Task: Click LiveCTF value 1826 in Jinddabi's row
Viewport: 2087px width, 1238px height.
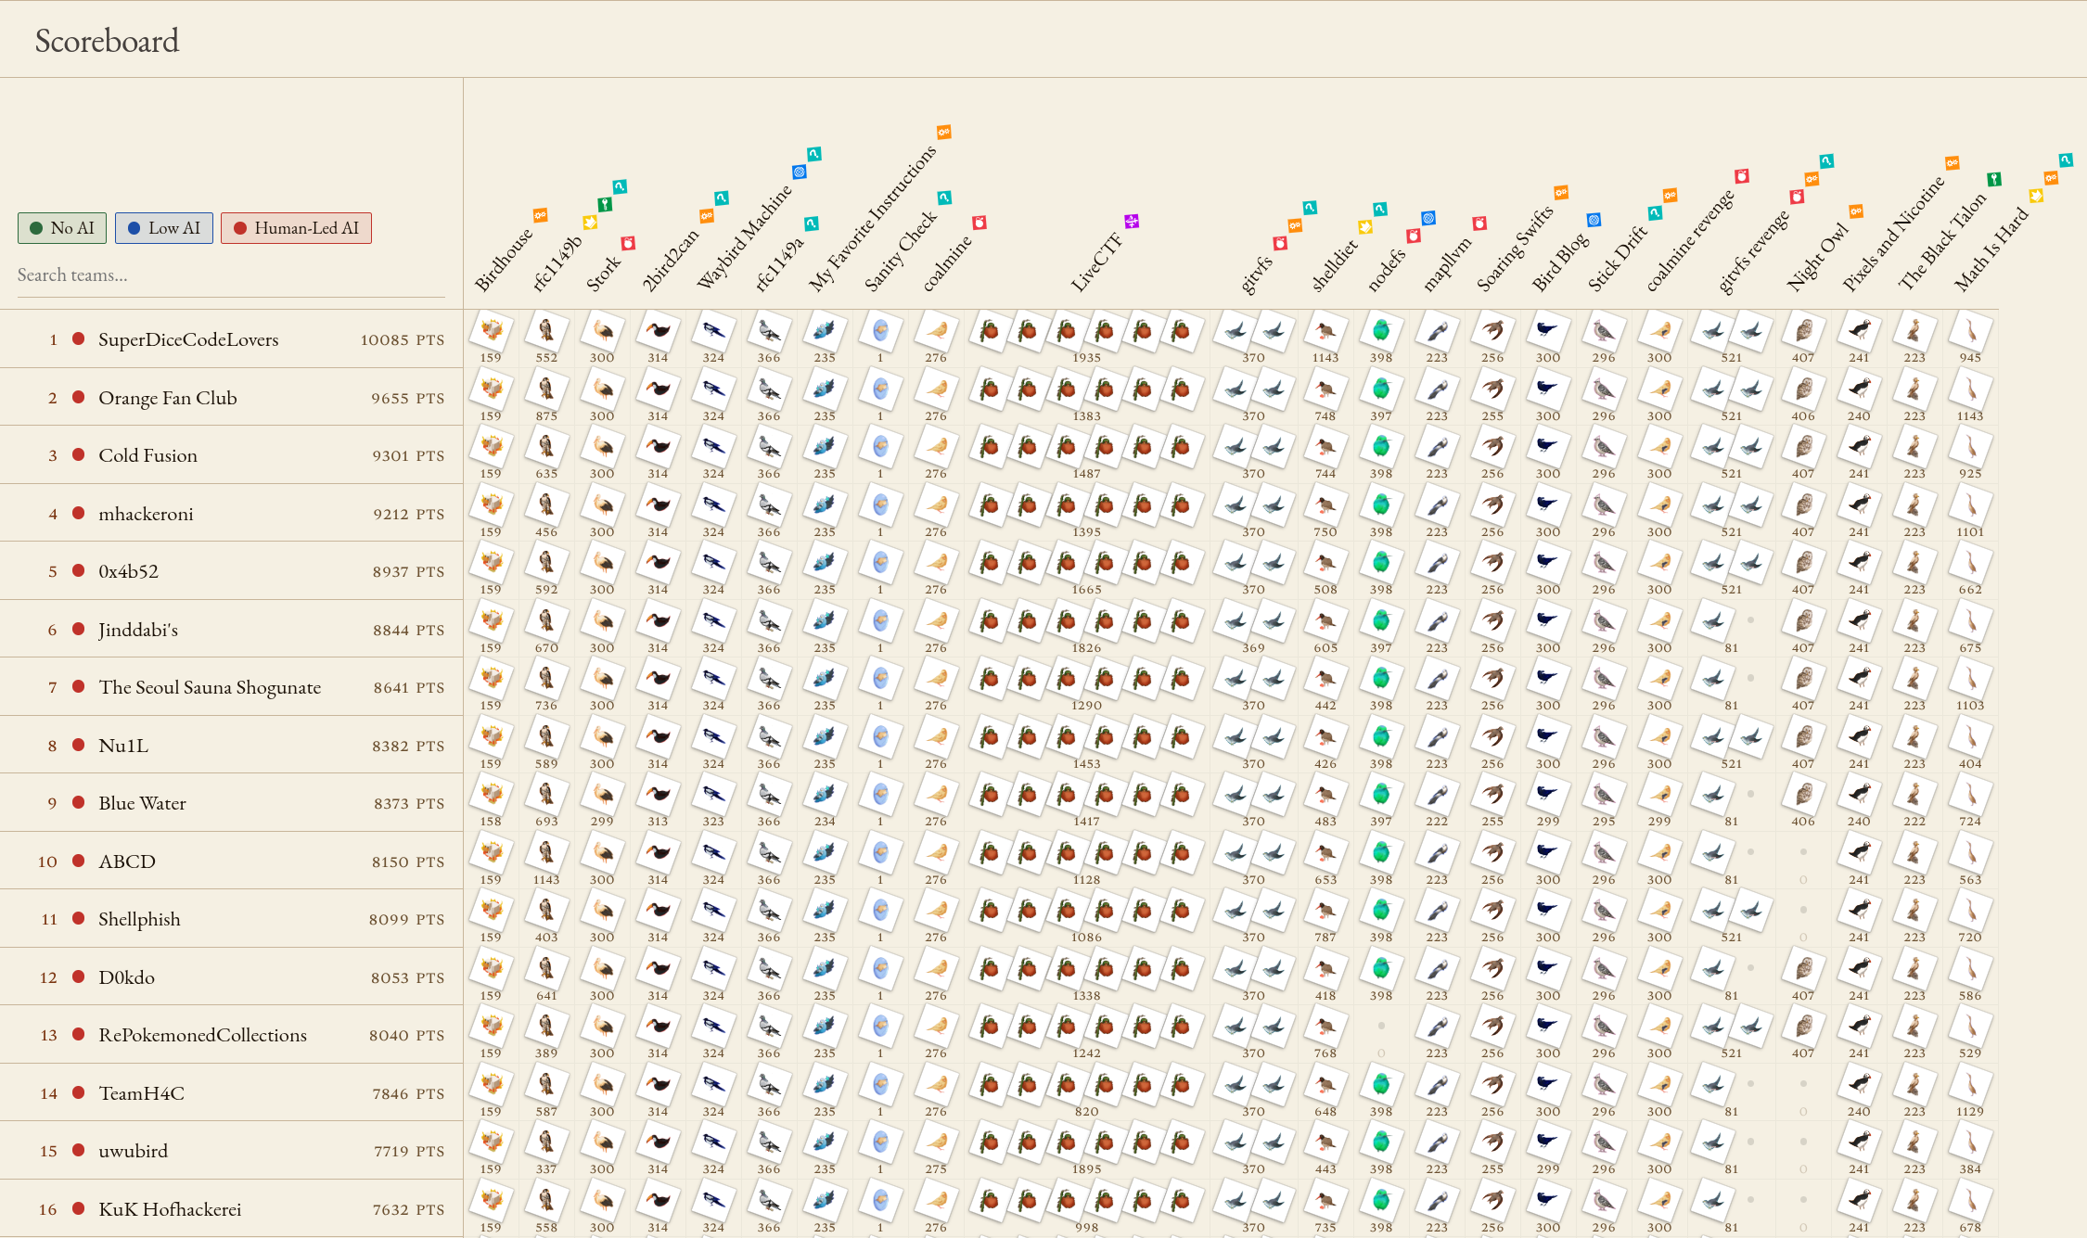Action: coord(1086,648)
